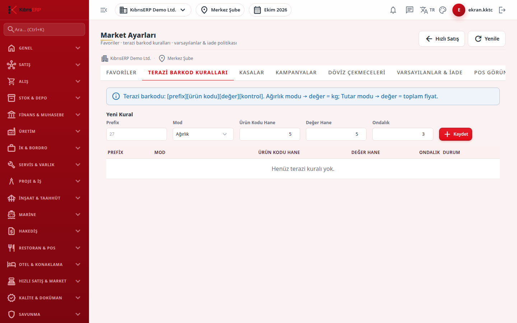The width and height of the screenshot is (517, 323).
Task: Click OTEL & KONAKLAMA bed icon
Action: [x=11, y=265]
